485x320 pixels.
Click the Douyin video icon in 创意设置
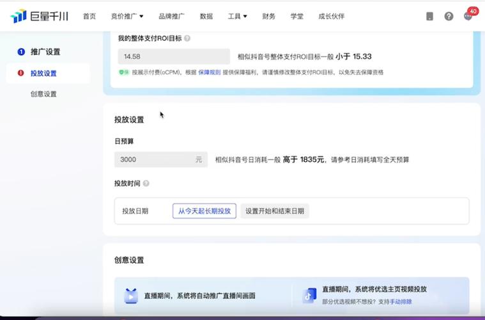(x=309, y=296)
